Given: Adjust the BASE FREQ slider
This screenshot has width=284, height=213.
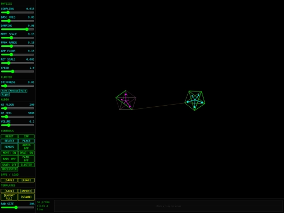Looking at the screenshot, I should (x=17, y=21).
